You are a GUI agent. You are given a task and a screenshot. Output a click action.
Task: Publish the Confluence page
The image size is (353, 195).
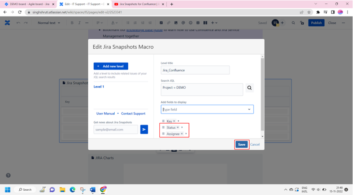click(x=316, y=23)
